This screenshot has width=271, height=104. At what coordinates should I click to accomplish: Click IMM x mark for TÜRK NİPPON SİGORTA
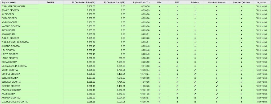tap(159, 6)
